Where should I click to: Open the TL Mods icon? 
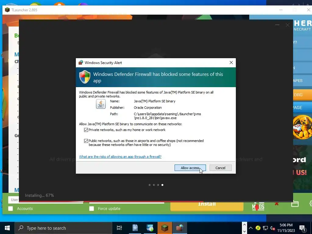pos(258,206)
